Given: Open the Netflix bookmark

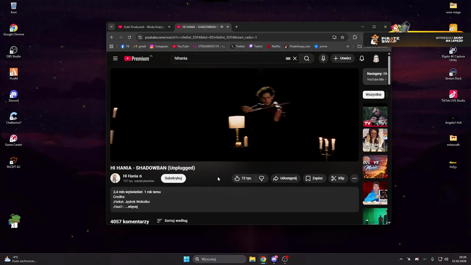Looking at the screenshot, I should (273, 46).
